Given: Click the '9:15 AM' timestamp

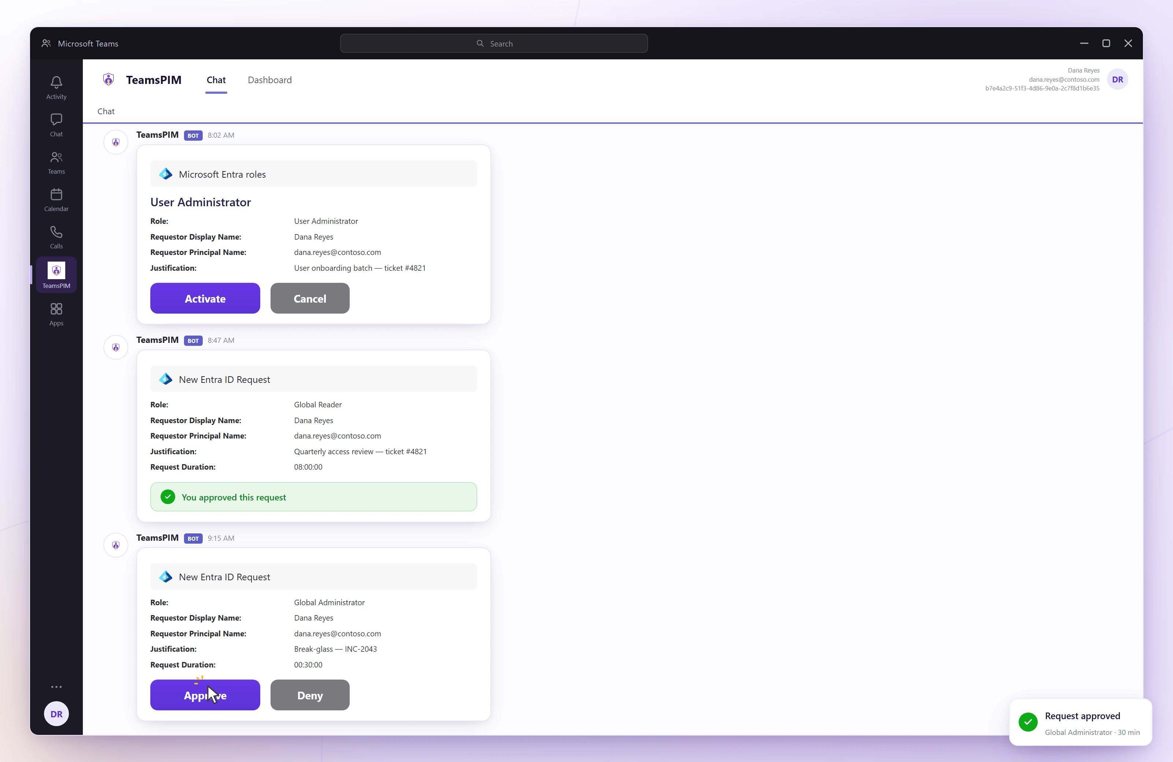Looking at the screenshot, I should pyautogui.click(x=221, y=539).
